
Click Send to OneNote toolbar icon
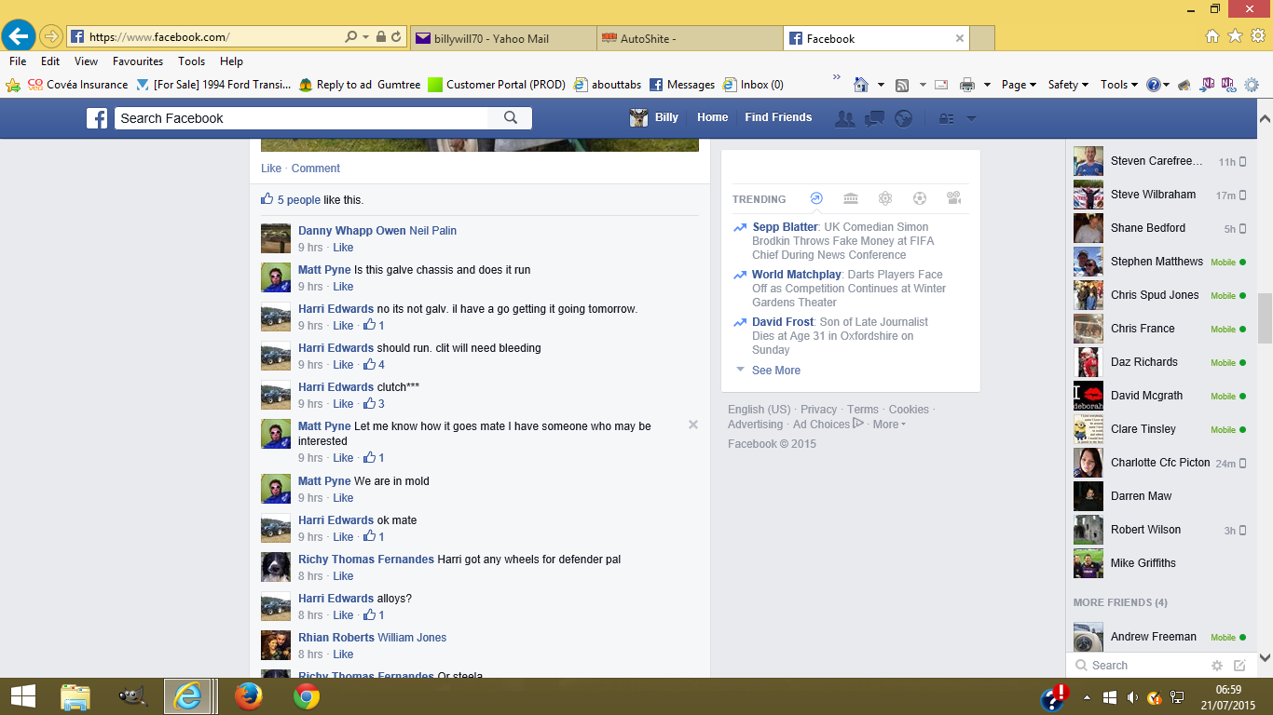click(1208, 85)
